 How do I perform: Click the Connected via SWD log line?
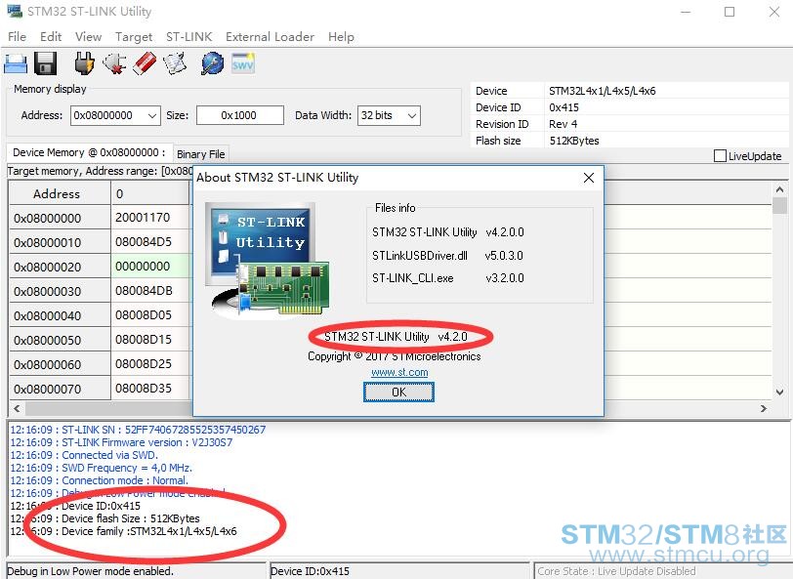pyautogui.click(x=84, y=455)
